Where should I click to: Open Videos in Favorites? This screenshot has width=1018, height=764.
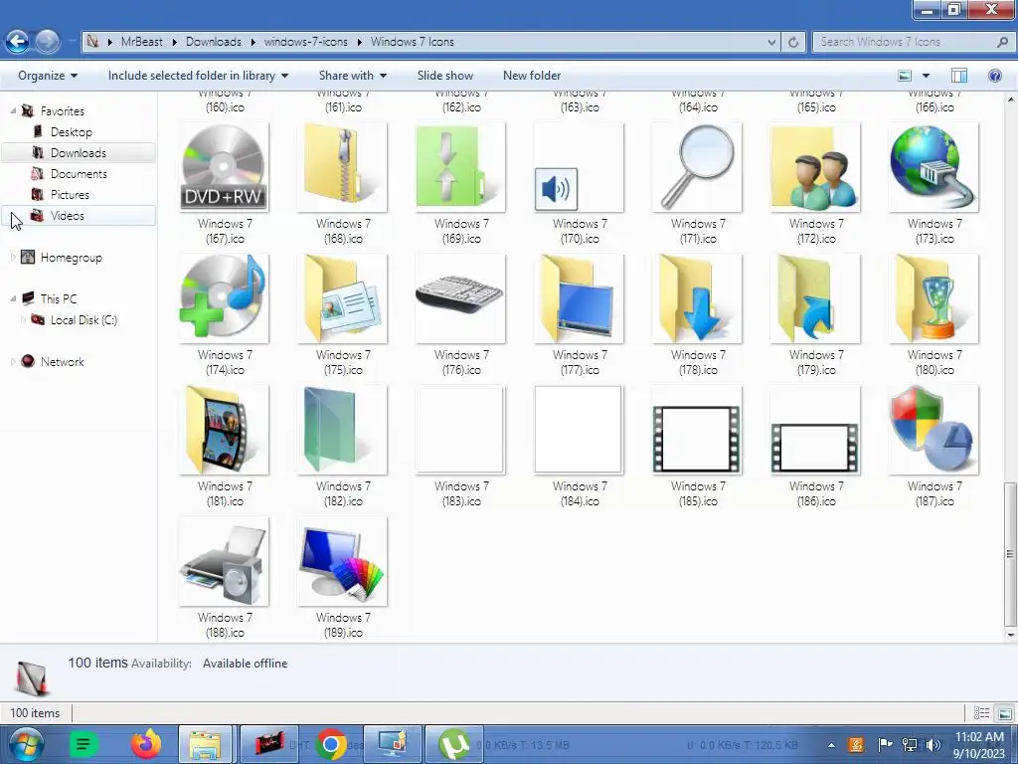click(x=67, y=215)
